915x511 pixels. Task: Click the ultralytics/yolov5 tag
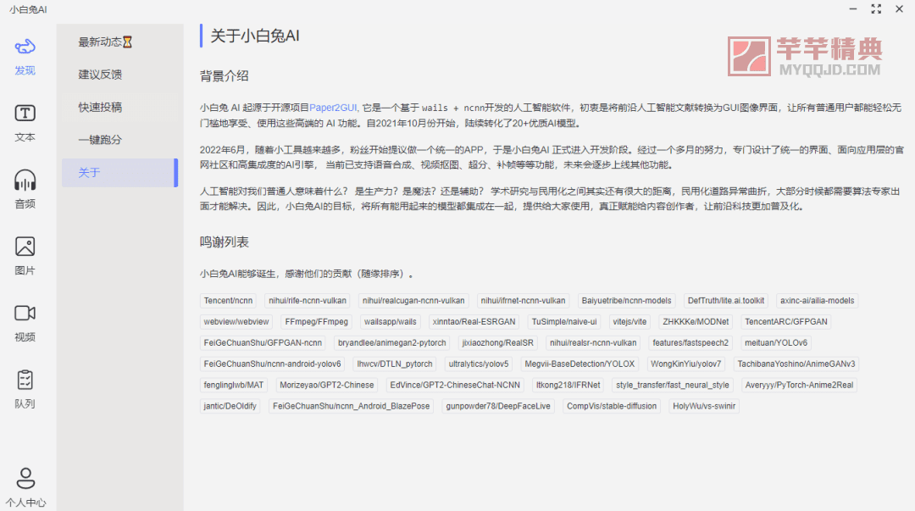tap(479, 364)
